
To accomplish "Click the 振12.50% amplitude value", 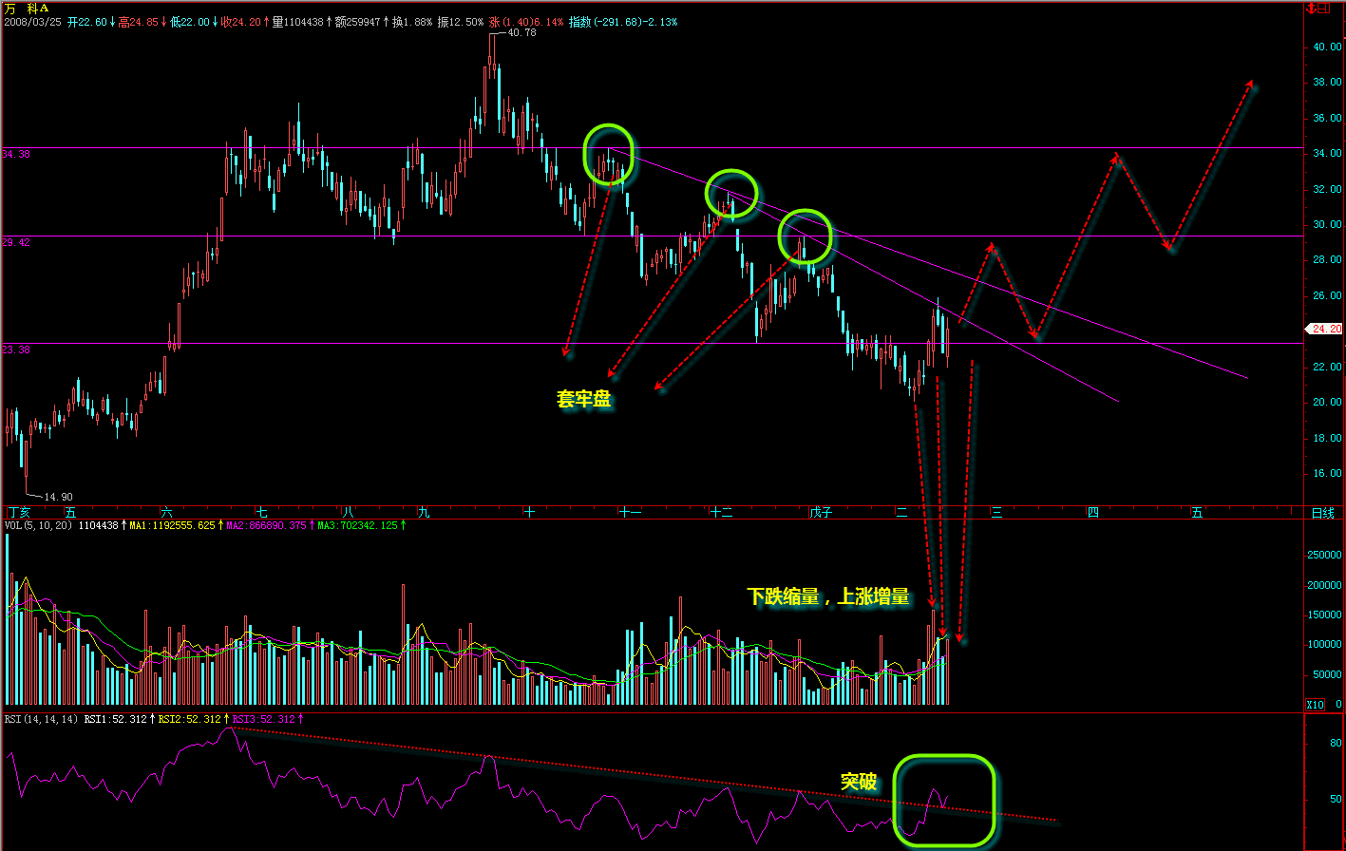I will pyautogui.click(x=460, y=21).
